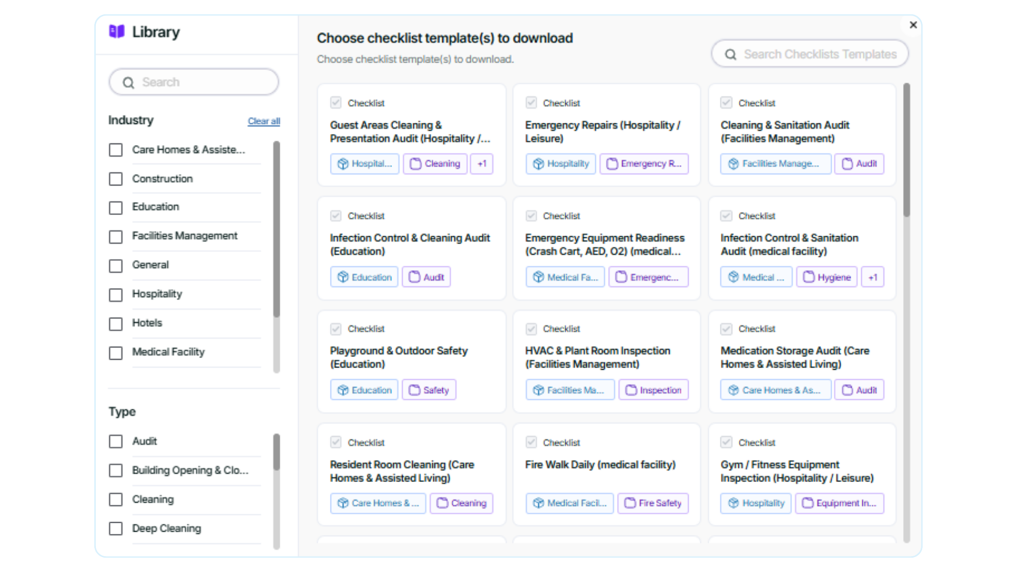Enable the Hospitality industry filter
This screenshot has width=1017, height=572.
115,295
